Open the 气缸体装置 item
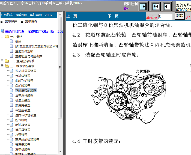The height and width of the screenshot is (155, 191). point(23,76)
